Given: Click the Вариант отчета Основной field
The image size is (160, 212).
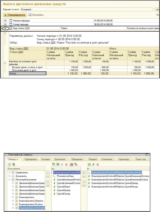Looking at the screenshot, I should click(87, 9).
